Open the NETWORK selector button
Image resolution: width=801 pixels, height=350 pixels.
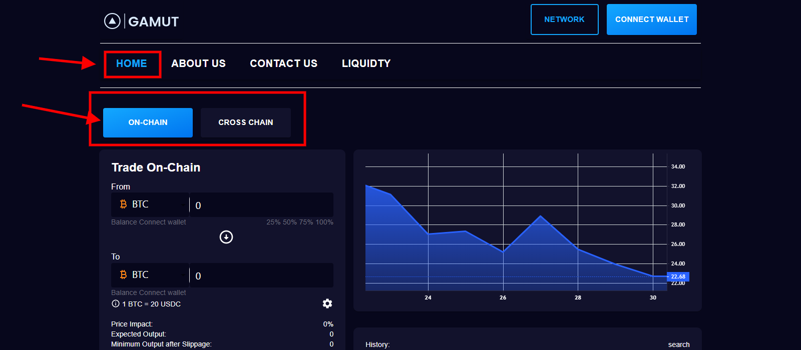click(565, 19)
